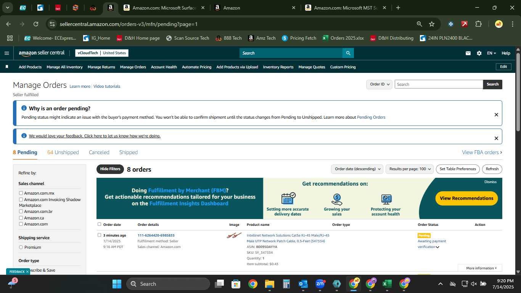Check the Amazon.com Invoicing Shadow Marketplace box

pyautogui.click(x=21, y=200)
